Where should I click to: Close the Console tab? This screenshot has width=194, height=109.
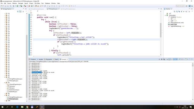click(x=67, y=59)
